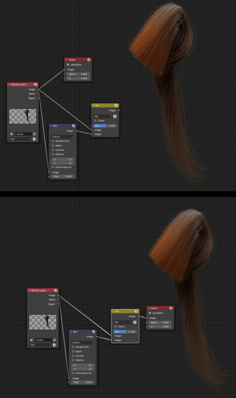Open hair layer dropdown in upper Render Layers
236x398 pixels.
point(21,139)
